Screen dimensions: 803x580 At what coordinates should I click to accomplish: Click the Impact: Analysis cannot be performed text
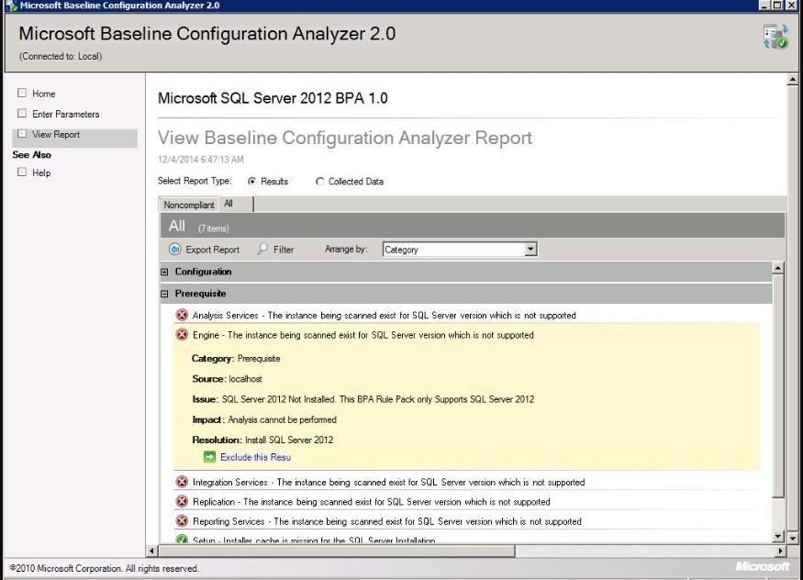pos(264,419)
